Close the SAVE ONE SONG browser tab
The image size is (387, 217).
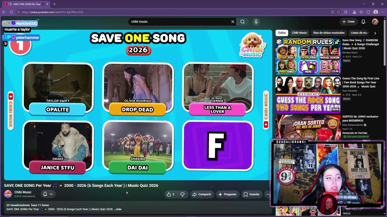click(x=47, y=4)
